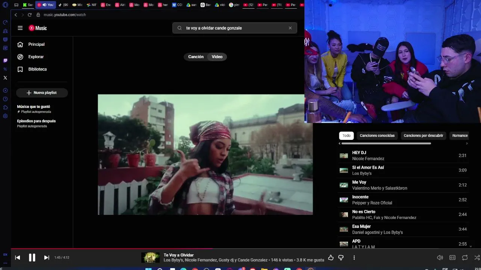This screenshot has height=270, width=481.
Task: Dislike the song with thumbs down
Action: (341, 258)
